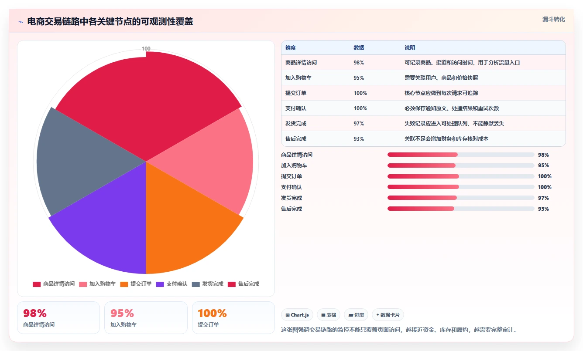This screenshot has height=351, width=583.
Task: Open the 98% 商品详情访问 data card
Action: [58, 318]
